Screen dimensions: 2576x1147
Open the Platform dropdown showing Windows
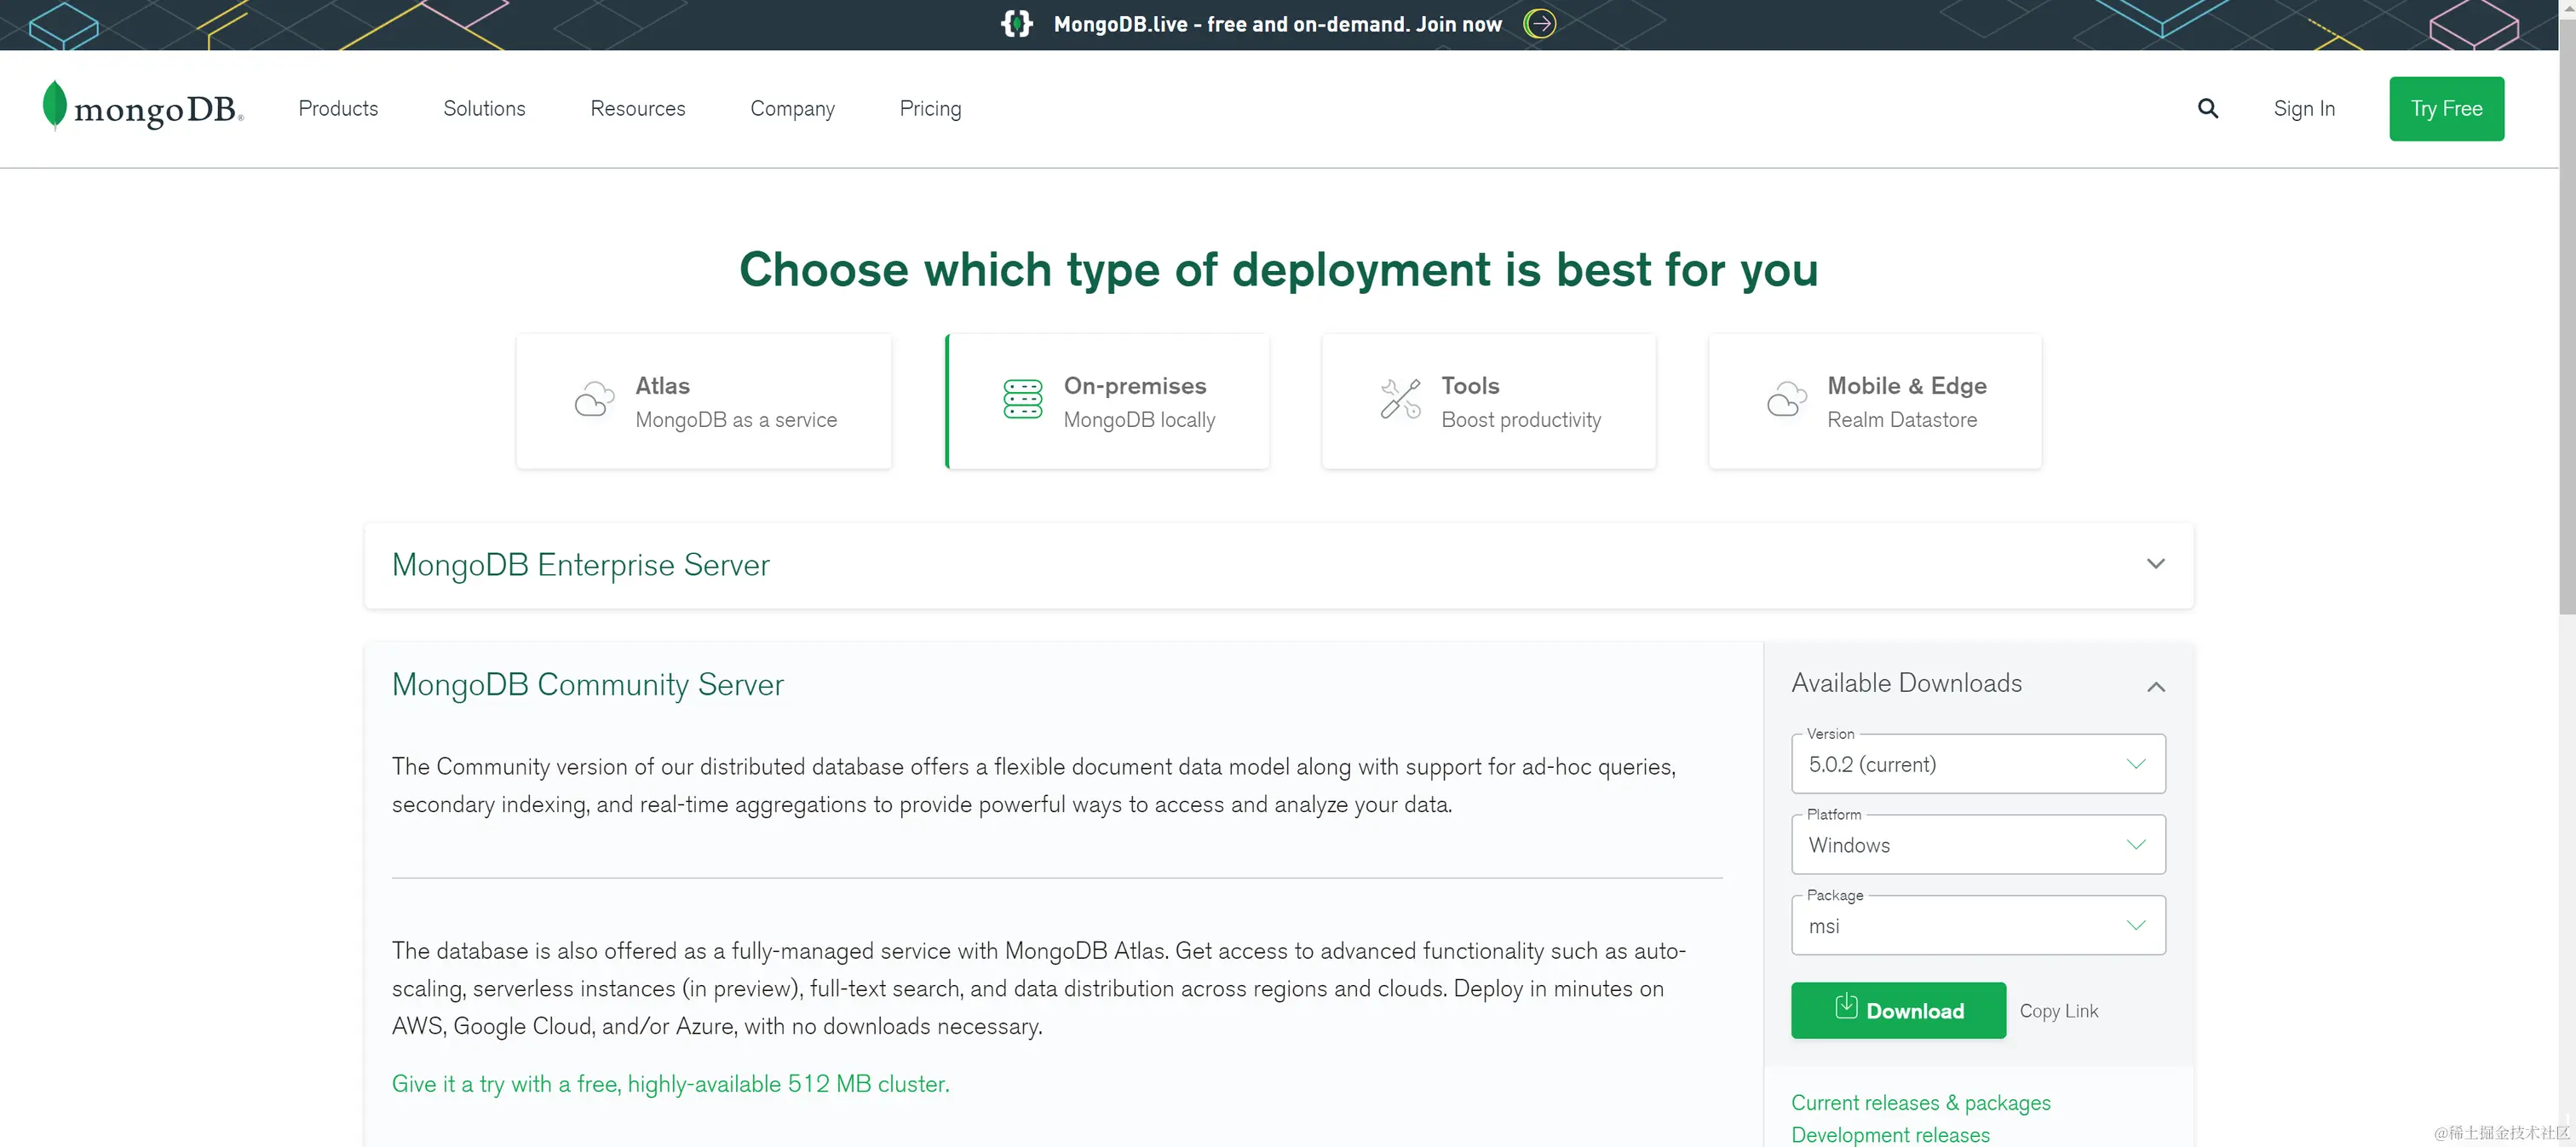(x=1977, y=846)
